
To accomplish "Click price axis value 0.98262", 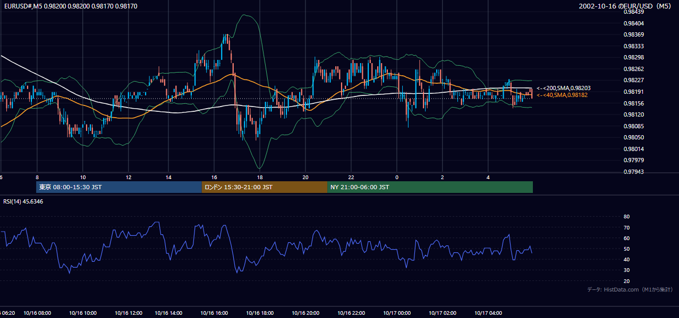I will (633, 69).
